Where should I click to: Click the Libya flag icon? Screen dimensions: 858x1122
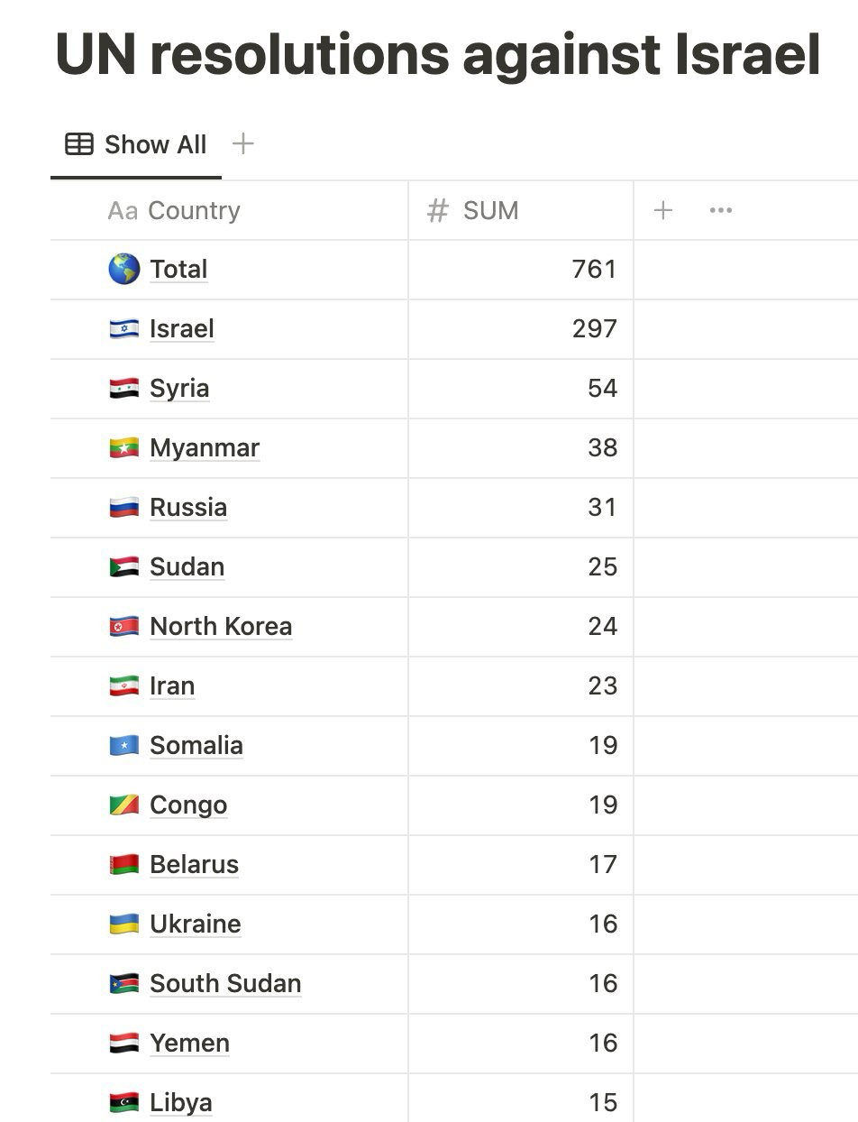pyautogui.click(x=124, y=1103)
